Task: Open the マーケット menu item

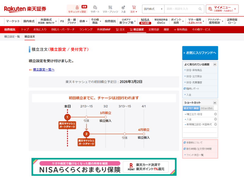Action: pyautogui.click(x=12, y=21)
